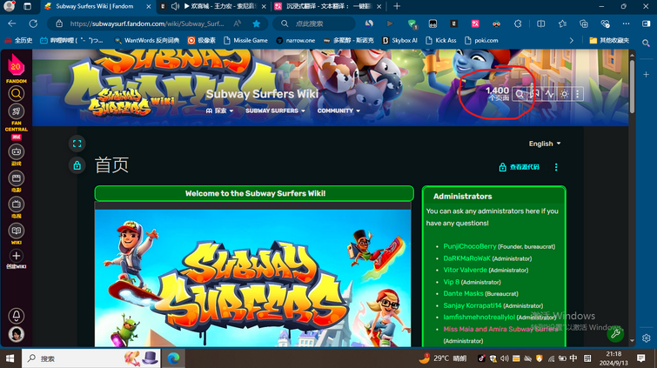
Task: Open the poki.com bookmark
Action: coord(481,40)
